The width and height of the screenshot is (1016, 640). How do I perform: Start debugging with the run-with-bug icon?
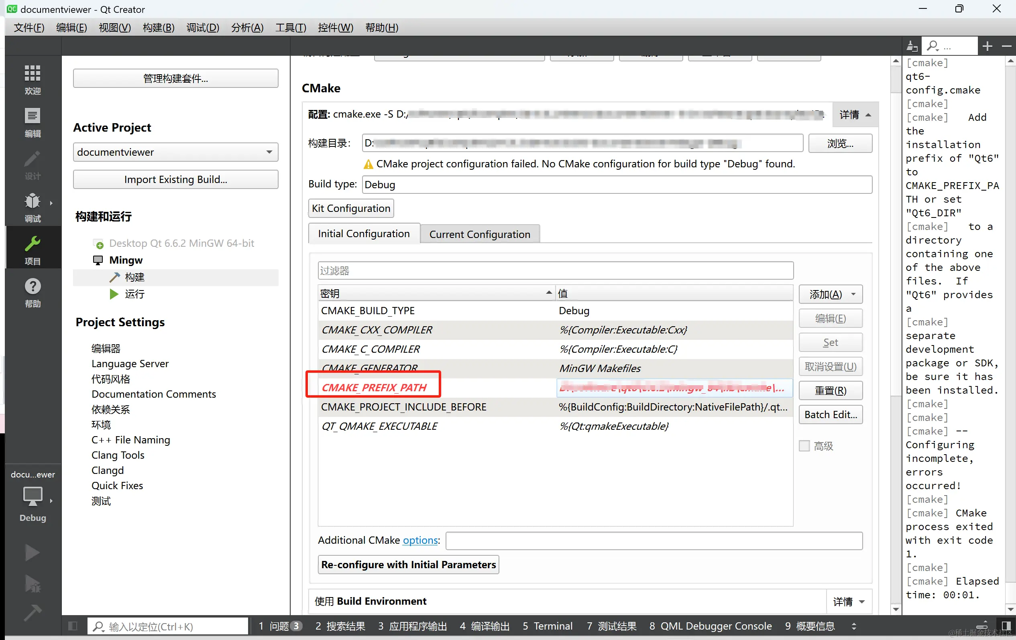pos(32,583)
